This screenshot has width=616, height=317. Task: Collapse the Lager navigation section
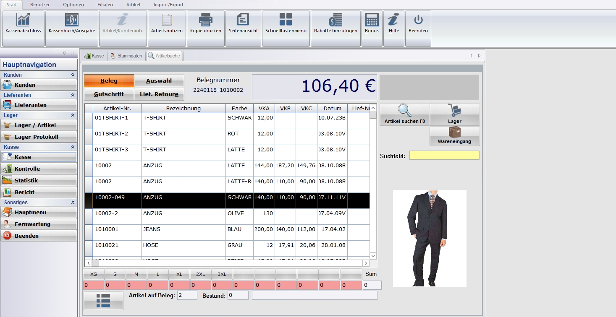click(73, 115)
